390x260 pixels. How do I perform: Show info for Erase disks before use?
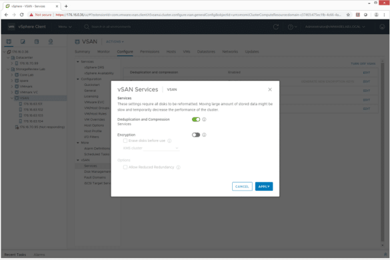pyautogui.click(x=169, y=141)
